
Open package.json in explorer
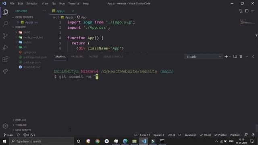(x=32, y=62)
